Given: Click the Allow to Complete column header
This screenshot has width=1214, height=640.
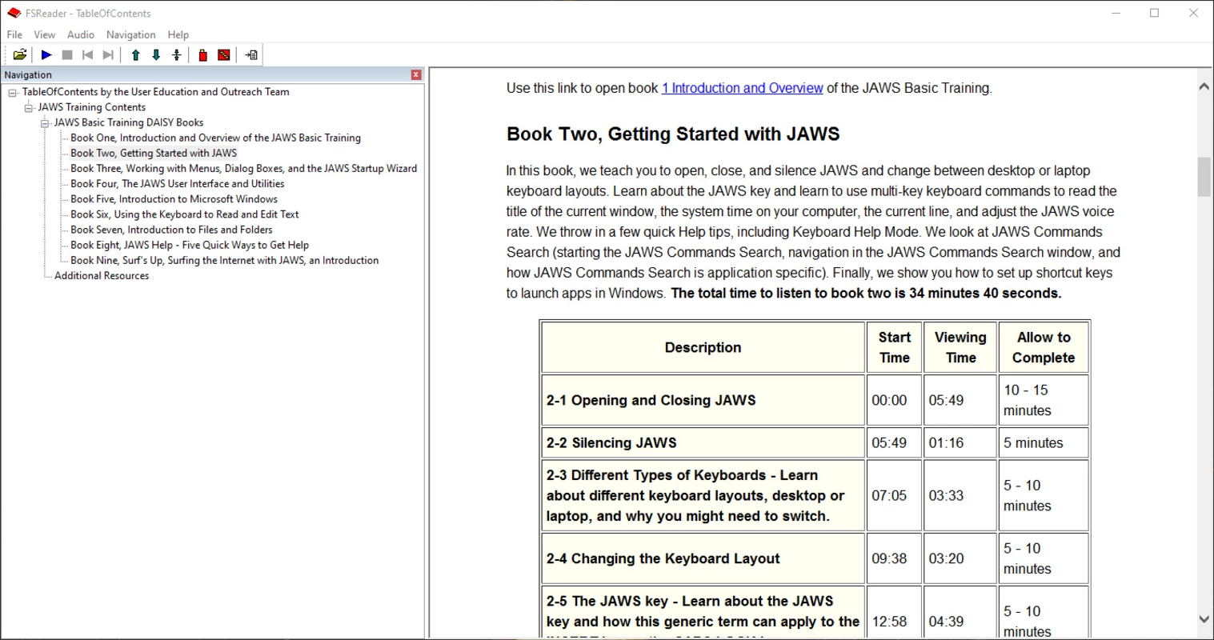Looking at the screenshot, I should [x=1044, y=347].
